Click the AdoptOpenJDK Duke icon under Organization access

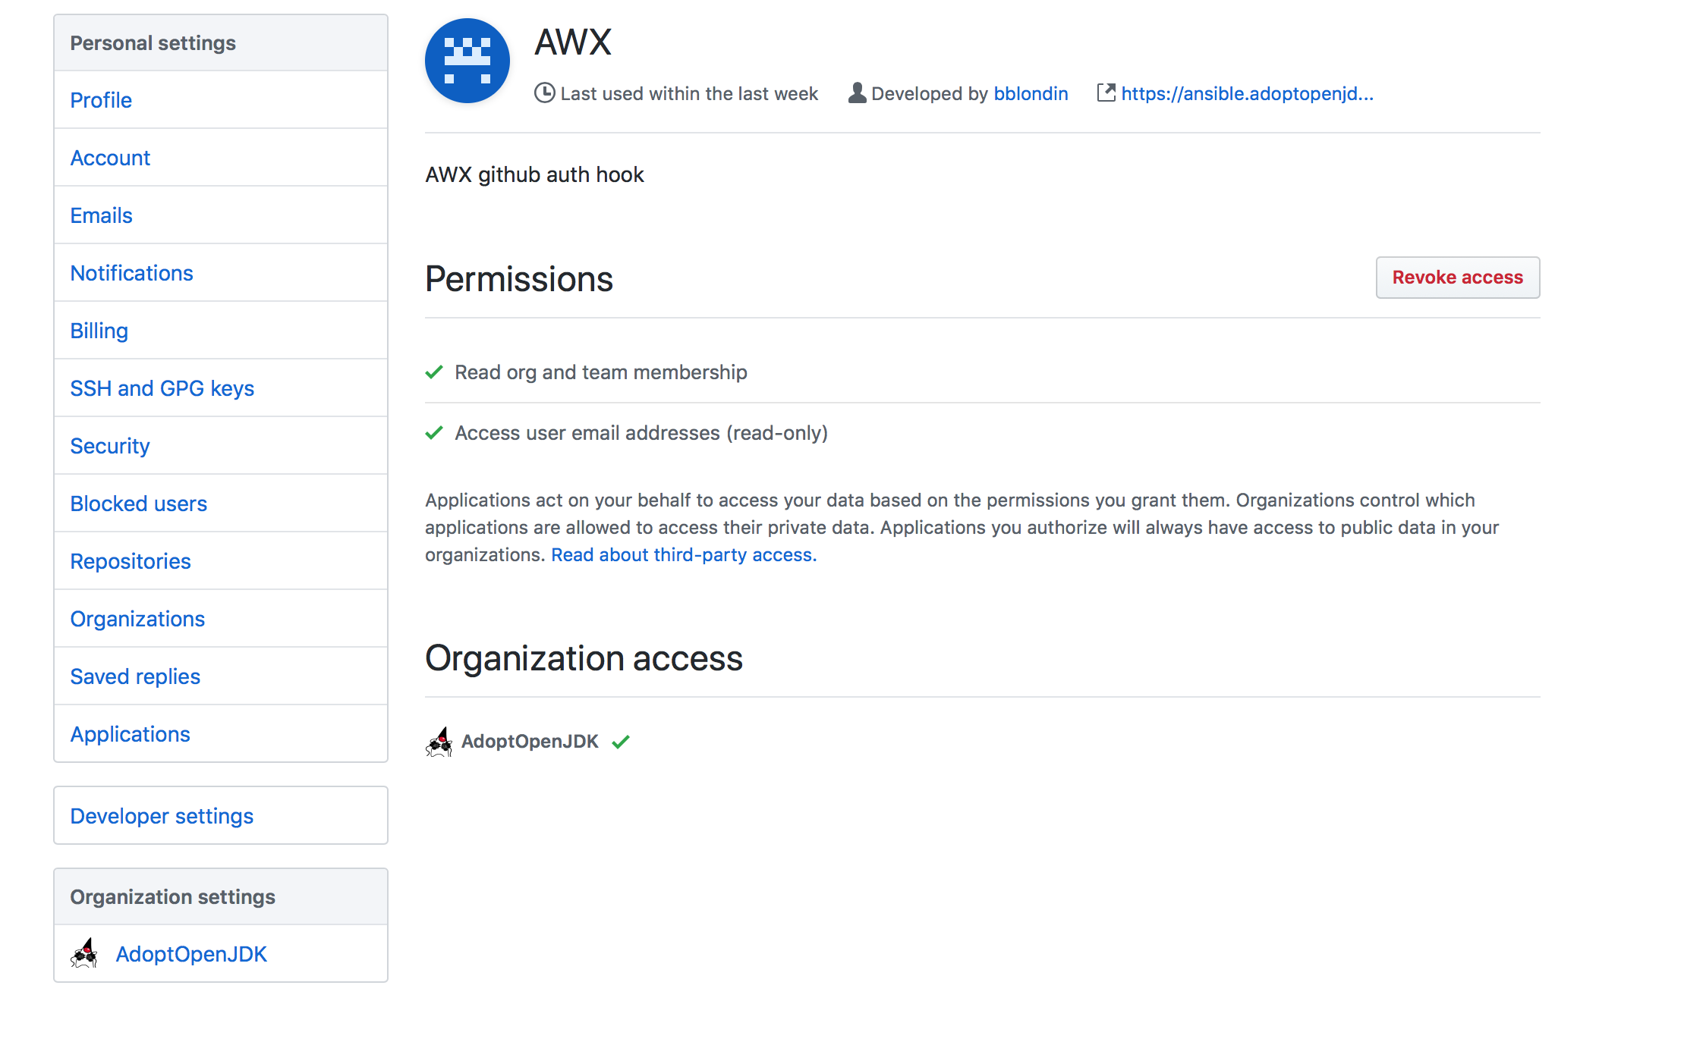pyautogui.click(x=440, y=741)
